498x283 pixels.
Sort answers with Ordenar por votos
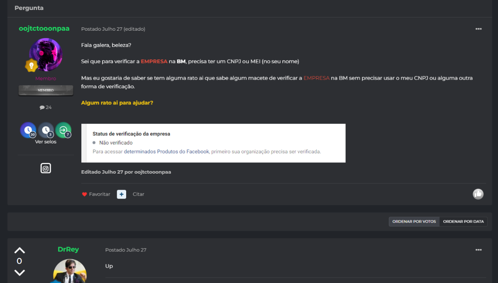click(414, 222)
